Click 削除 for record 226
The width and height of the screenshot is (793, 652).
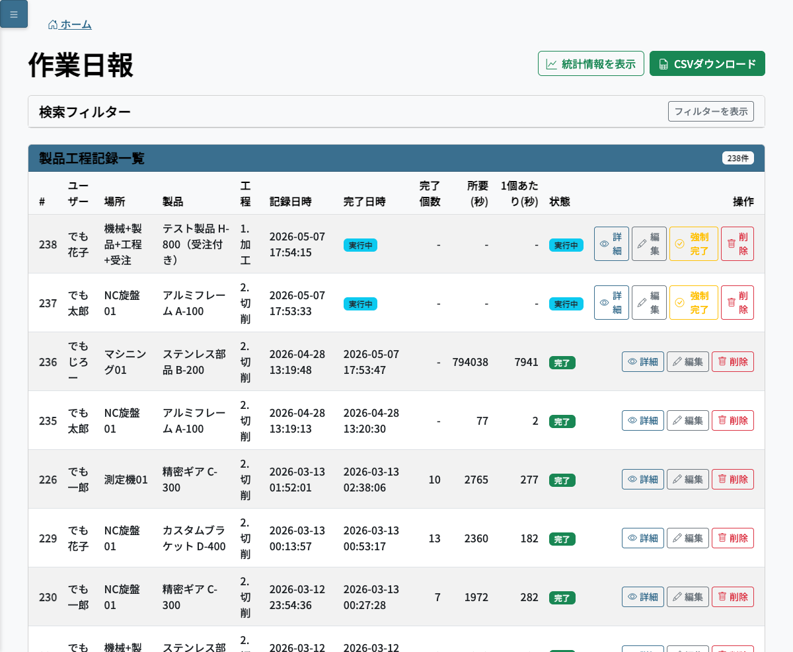tap(733, 479)
